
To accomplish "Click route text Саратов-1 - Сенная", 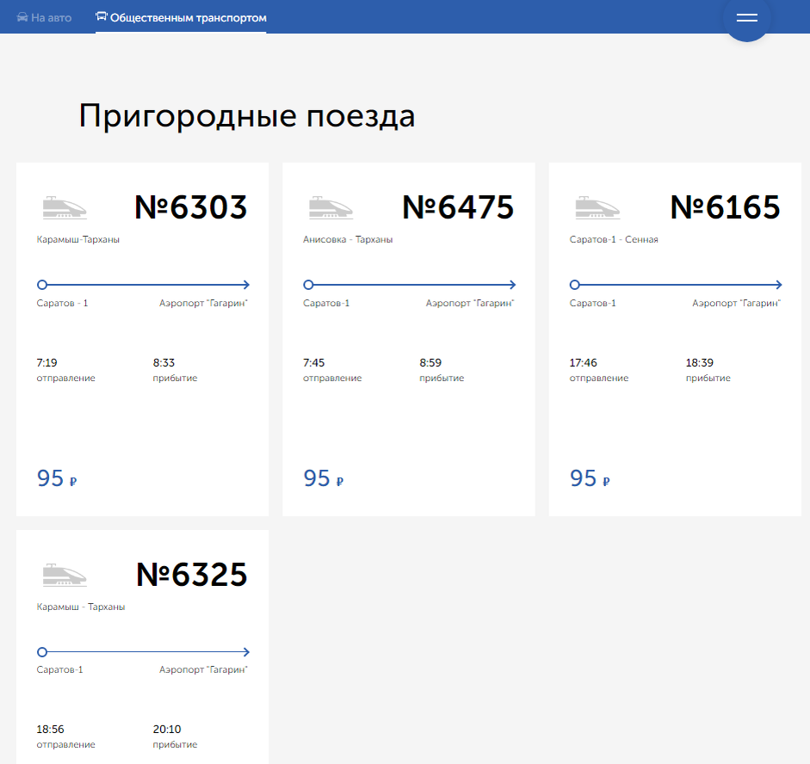I will 614,239.
